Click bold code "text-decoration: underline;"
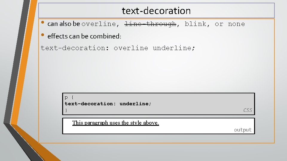Image resolution: width=287 pixels, height=161 pixels. pos(108,104)
